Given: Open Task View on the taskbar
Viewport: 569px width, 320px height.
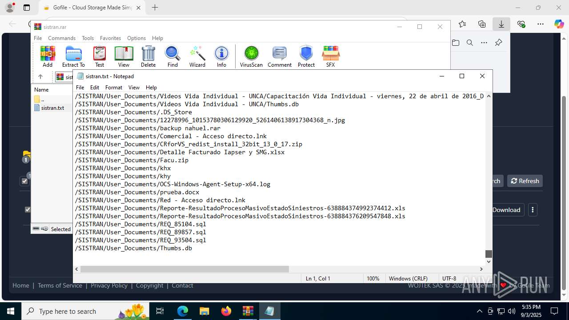Looking at the screenshot, I should (x=160, y=311).
